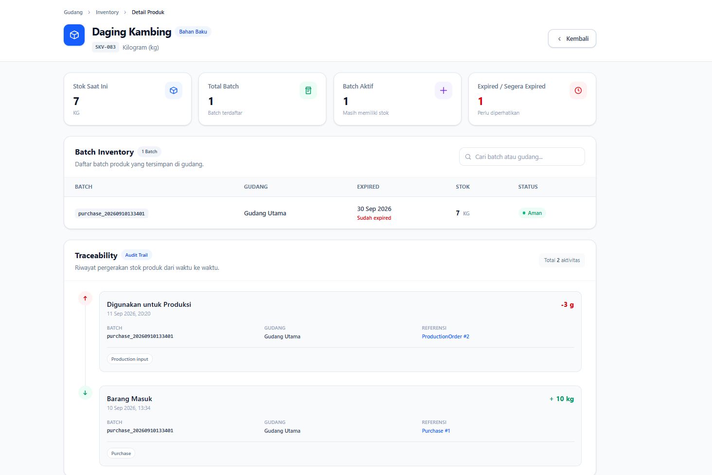The image size is (712, 475).
Task: Click the Aman status badge
Action: click(532, 213)
